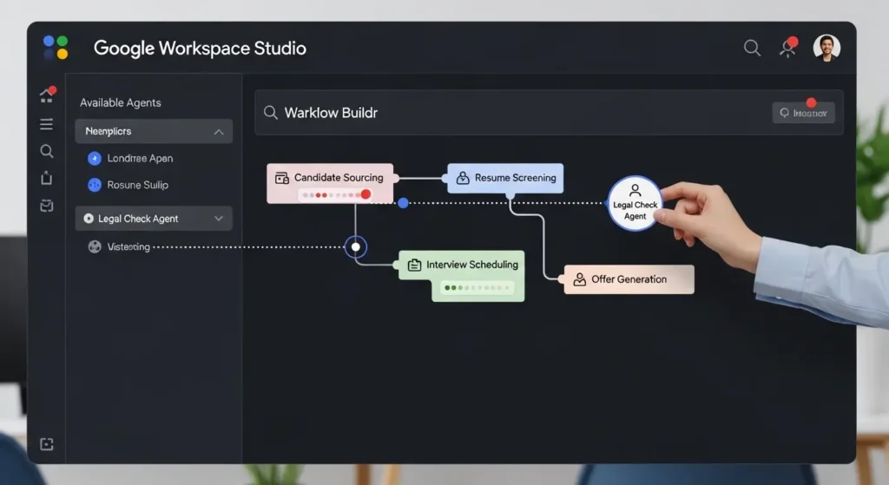Viewport: 889px width, 485px height.
Task: Click the Resume Screening node icon
Action: click(463, 178)
